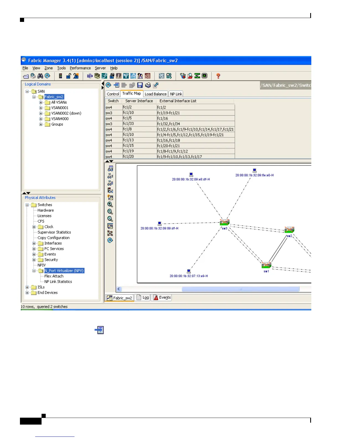
Task: Switch to the NP Link tab
Action: (176, 94)
